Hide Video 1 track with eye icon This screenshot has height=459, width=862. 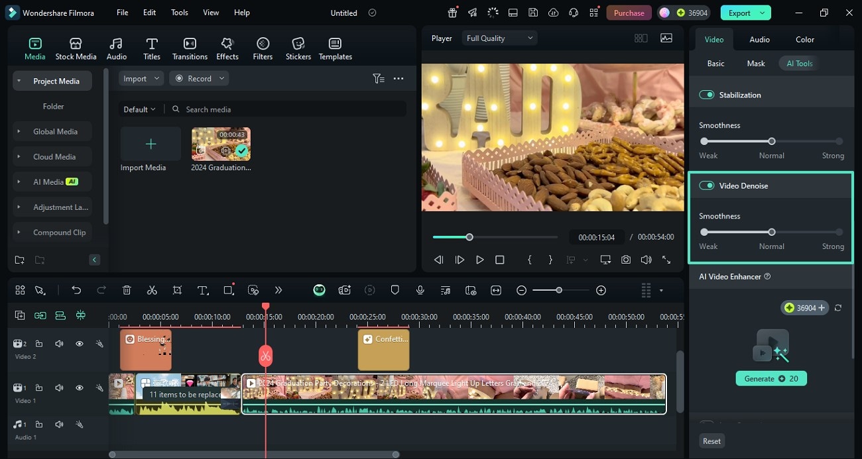tap(79, 387)
